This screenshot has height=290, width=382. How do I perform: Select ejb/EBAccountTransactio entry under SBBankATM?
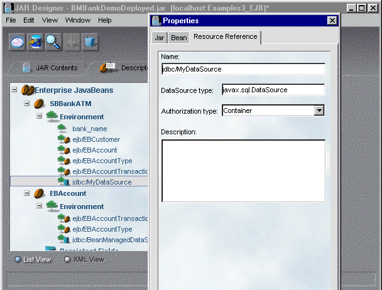point(110,171)
